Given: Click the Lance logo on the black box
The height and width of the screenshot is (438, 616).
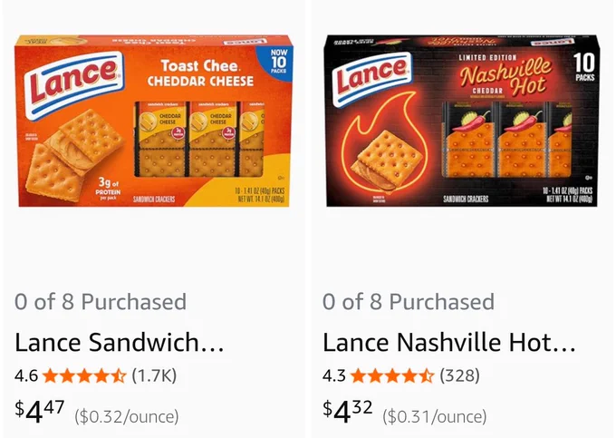Looking at the screenshot, I should (371, 79).
